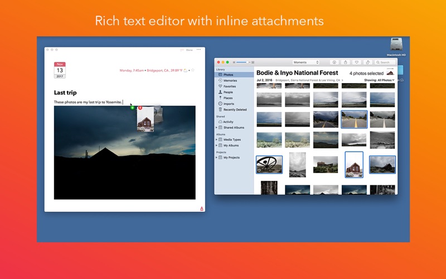Click the calendar date icon Nov 13

point(60,71)
